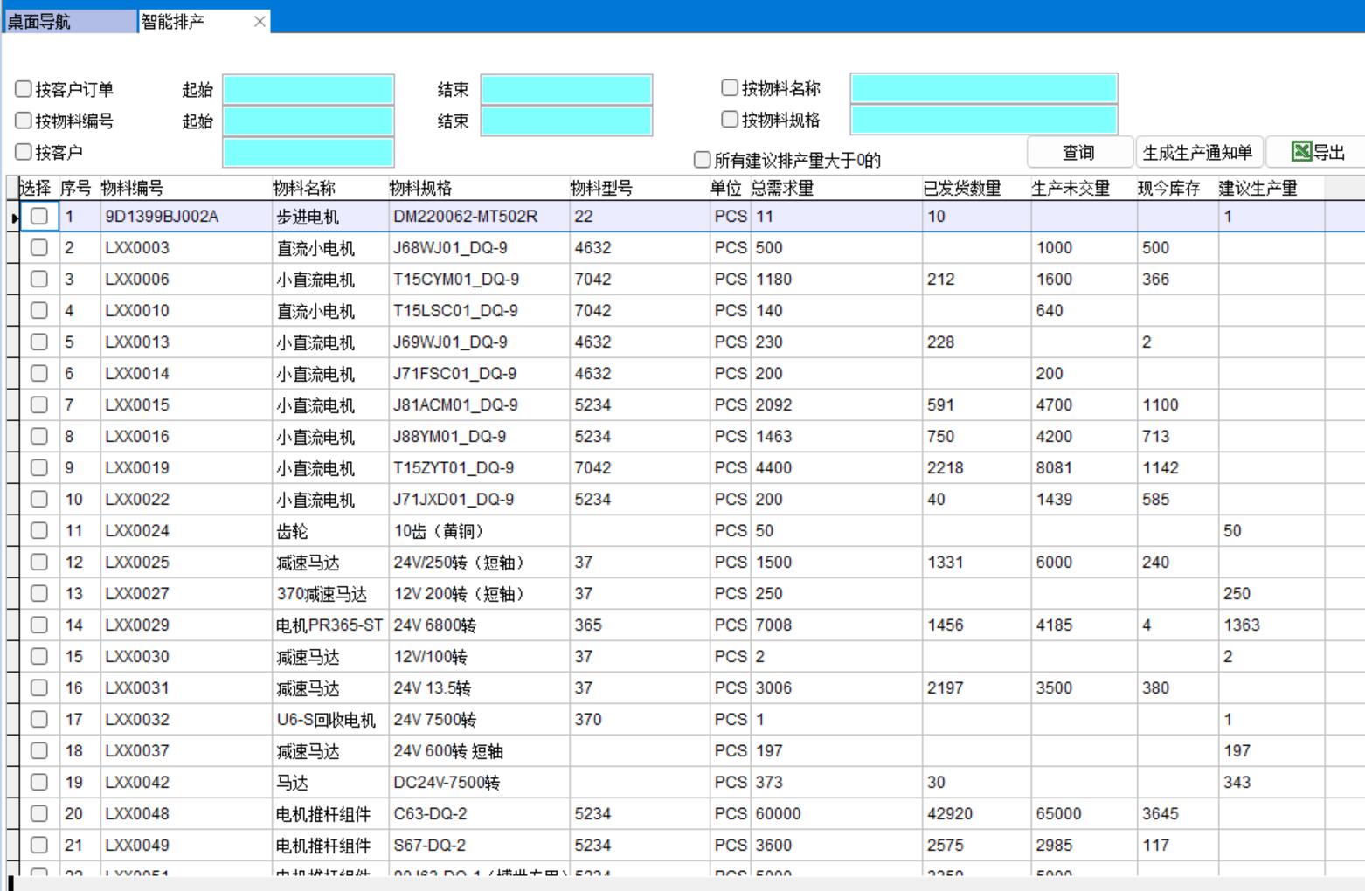Viewport: 1365px width, 891px height.
Task: Check 所有建议排产量大于0的 option
Action: click(x=702, y=160)
